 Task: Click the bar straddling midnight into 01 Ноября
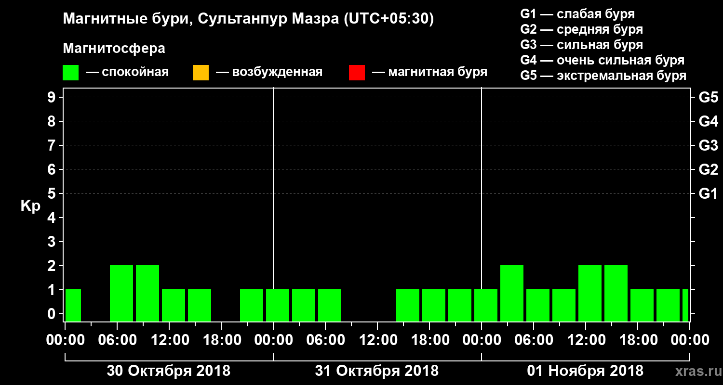tap(486, 305)
